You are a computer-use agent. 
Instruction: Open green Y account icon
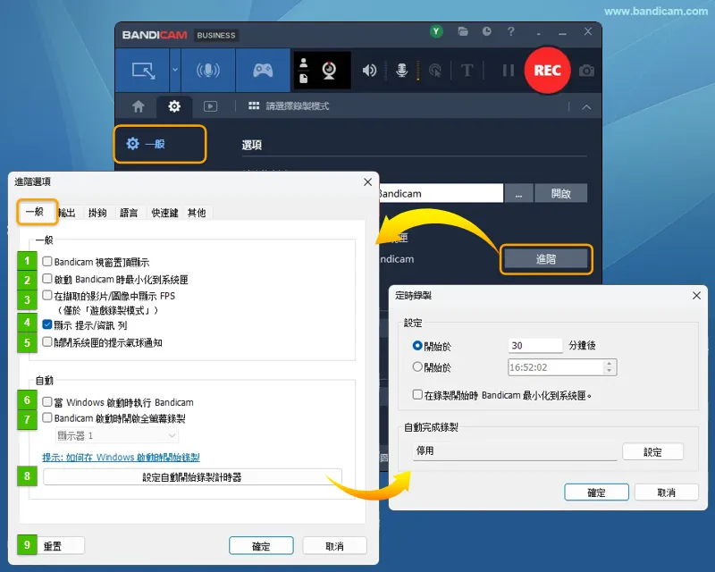436,31
